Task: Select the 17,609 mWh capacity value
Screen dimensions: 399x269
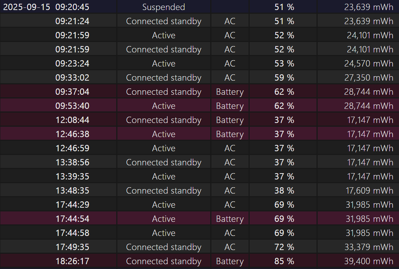Action: [369, 191]
